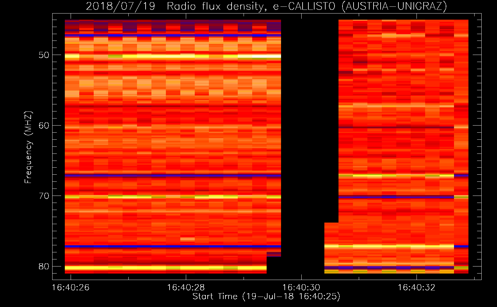Click the "Frequency (MHZ)" axis label
Viewport: 497px width, 307px height.
tap(28, 147)
